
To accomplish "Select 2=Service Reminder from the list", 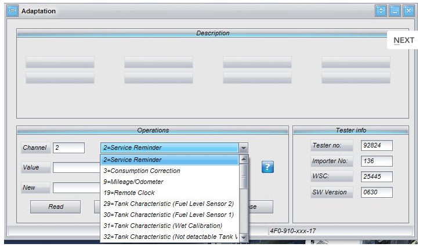I will [x=169, y=160].
